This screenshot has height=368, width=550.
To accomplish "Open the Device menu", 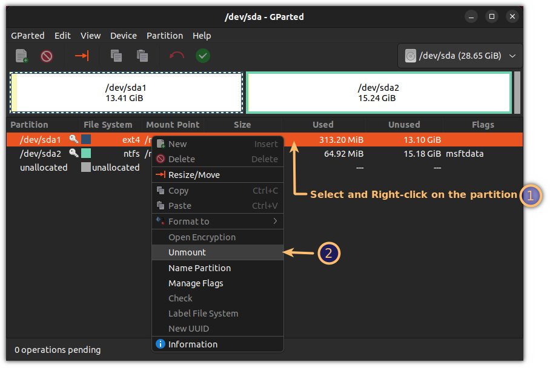I will point(123,36).
